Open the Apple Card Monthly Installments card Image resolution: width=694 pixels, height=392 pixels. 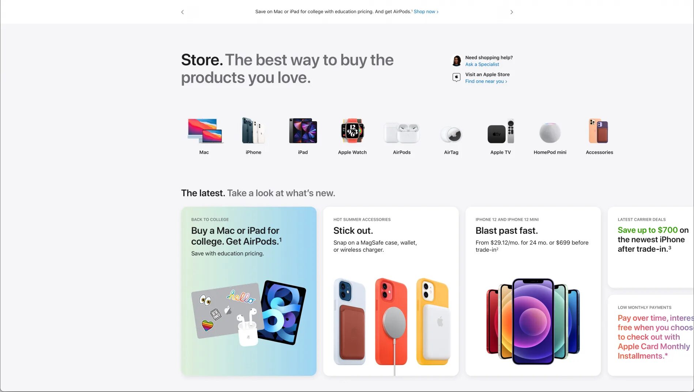tap(651, 335)
